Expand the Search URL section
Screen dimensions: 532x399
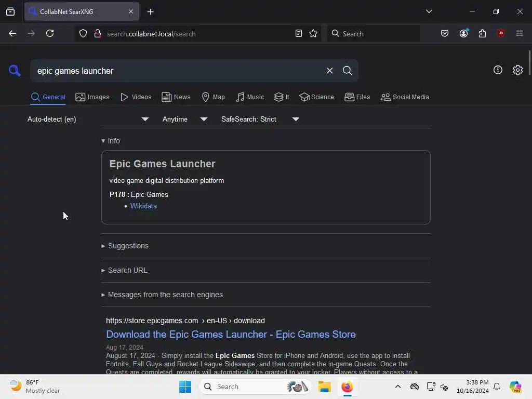[x=125, y=270]
